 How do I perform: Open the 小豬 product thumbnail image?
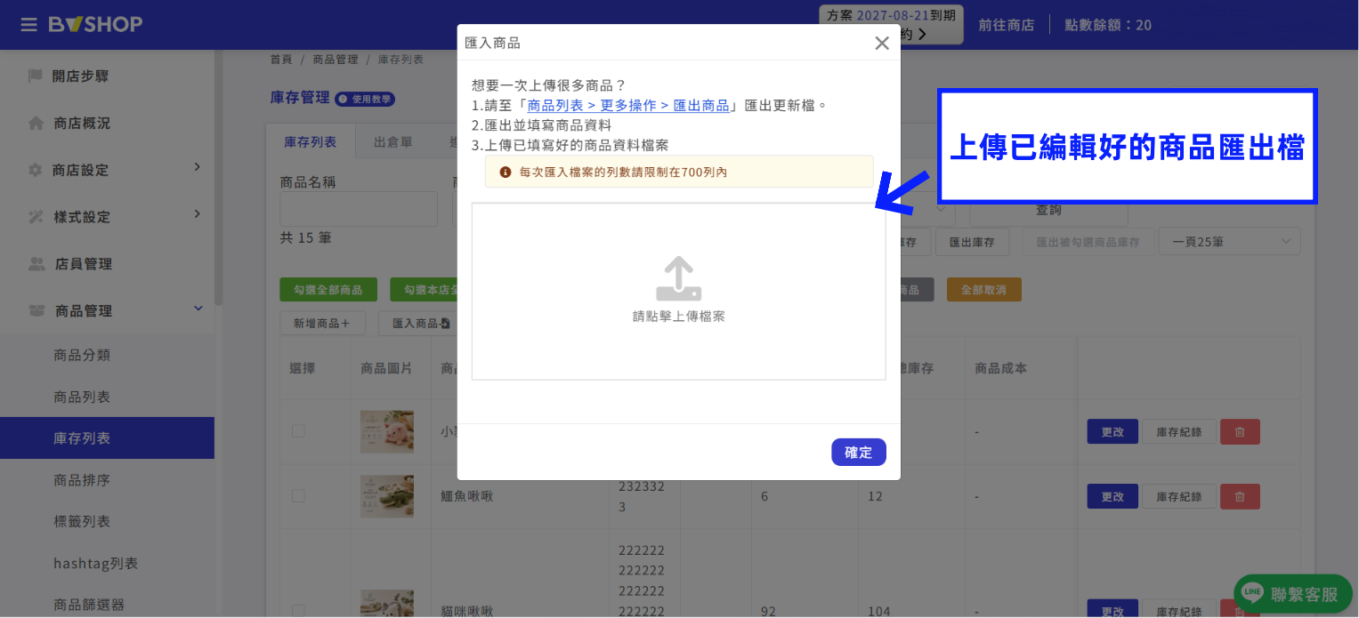[x=387, y=432]
